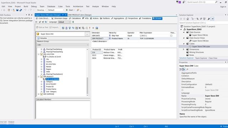228x128 pixels.
Task: Click the Show All Files icon in Solution Explorer
Action: 204,19
